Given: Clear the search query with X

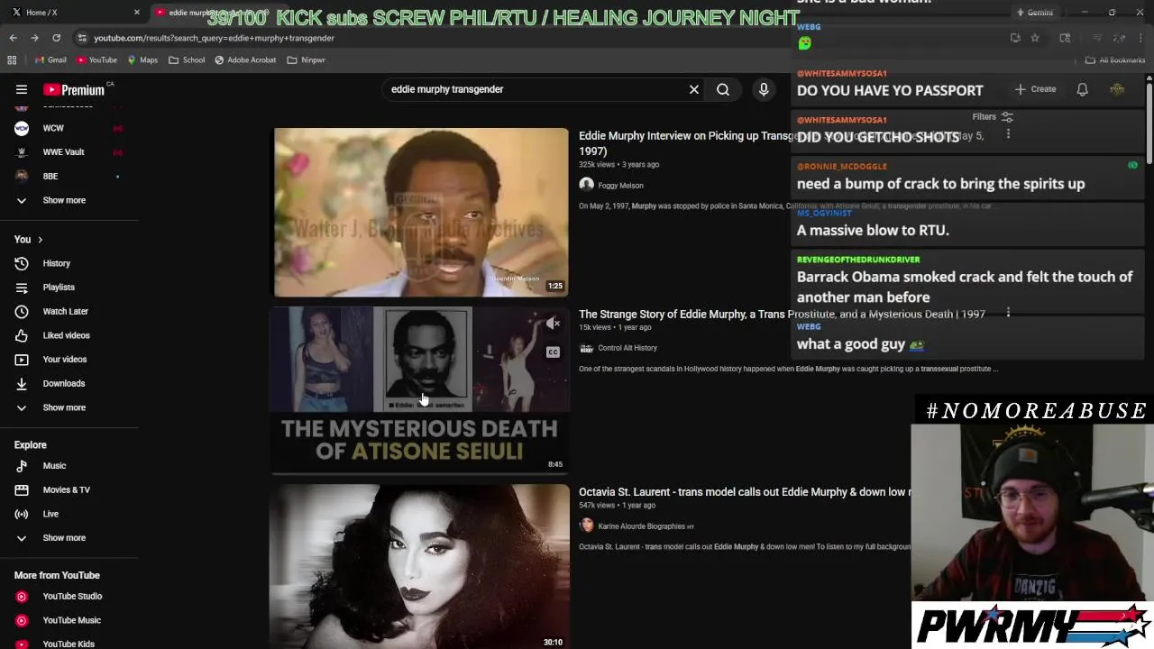Looking at the screenshot, I should pos(694,89).
